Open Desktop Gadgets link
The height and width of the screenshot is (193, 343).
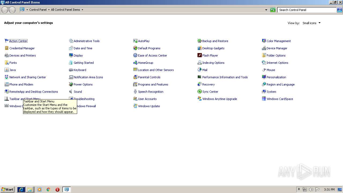[213, 48]
